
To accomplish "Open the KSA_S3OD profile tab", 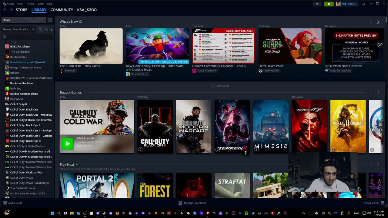I will pos(87,10).
